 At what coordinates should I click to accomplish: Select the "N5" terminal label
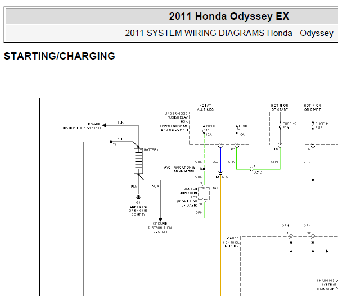200,204
